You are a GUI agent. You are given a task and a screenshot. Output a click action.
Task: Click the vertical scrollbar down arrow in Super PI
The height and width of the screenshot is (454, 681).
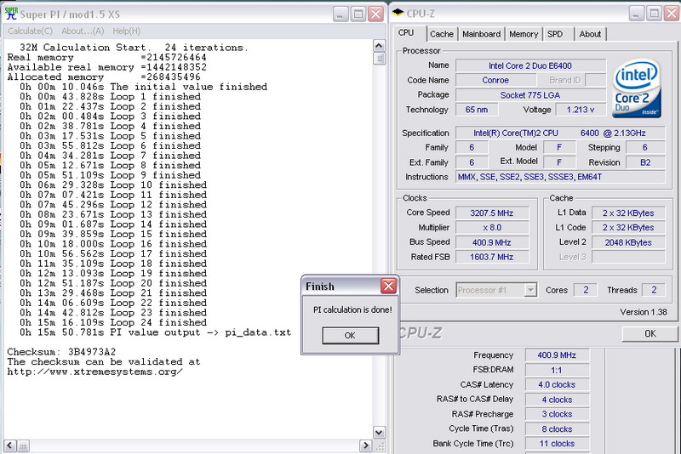[x=379, y=432]
